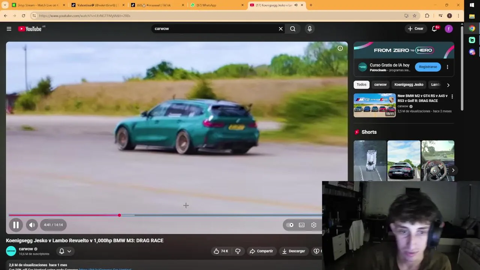The image size is (480, 270).
Task: Click the progress bar scrubber handle
Action: click(119, 215)
